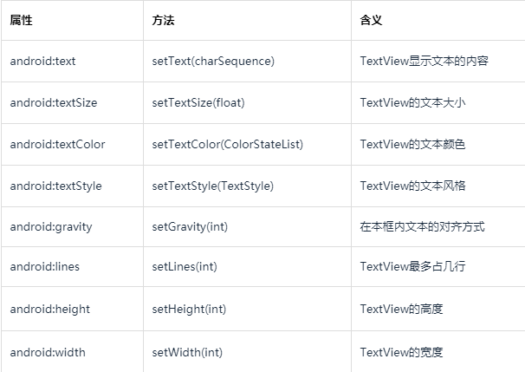Select the android:textColor attribute
The height and width of the screenshot is (372, 525).
[57, 145]
